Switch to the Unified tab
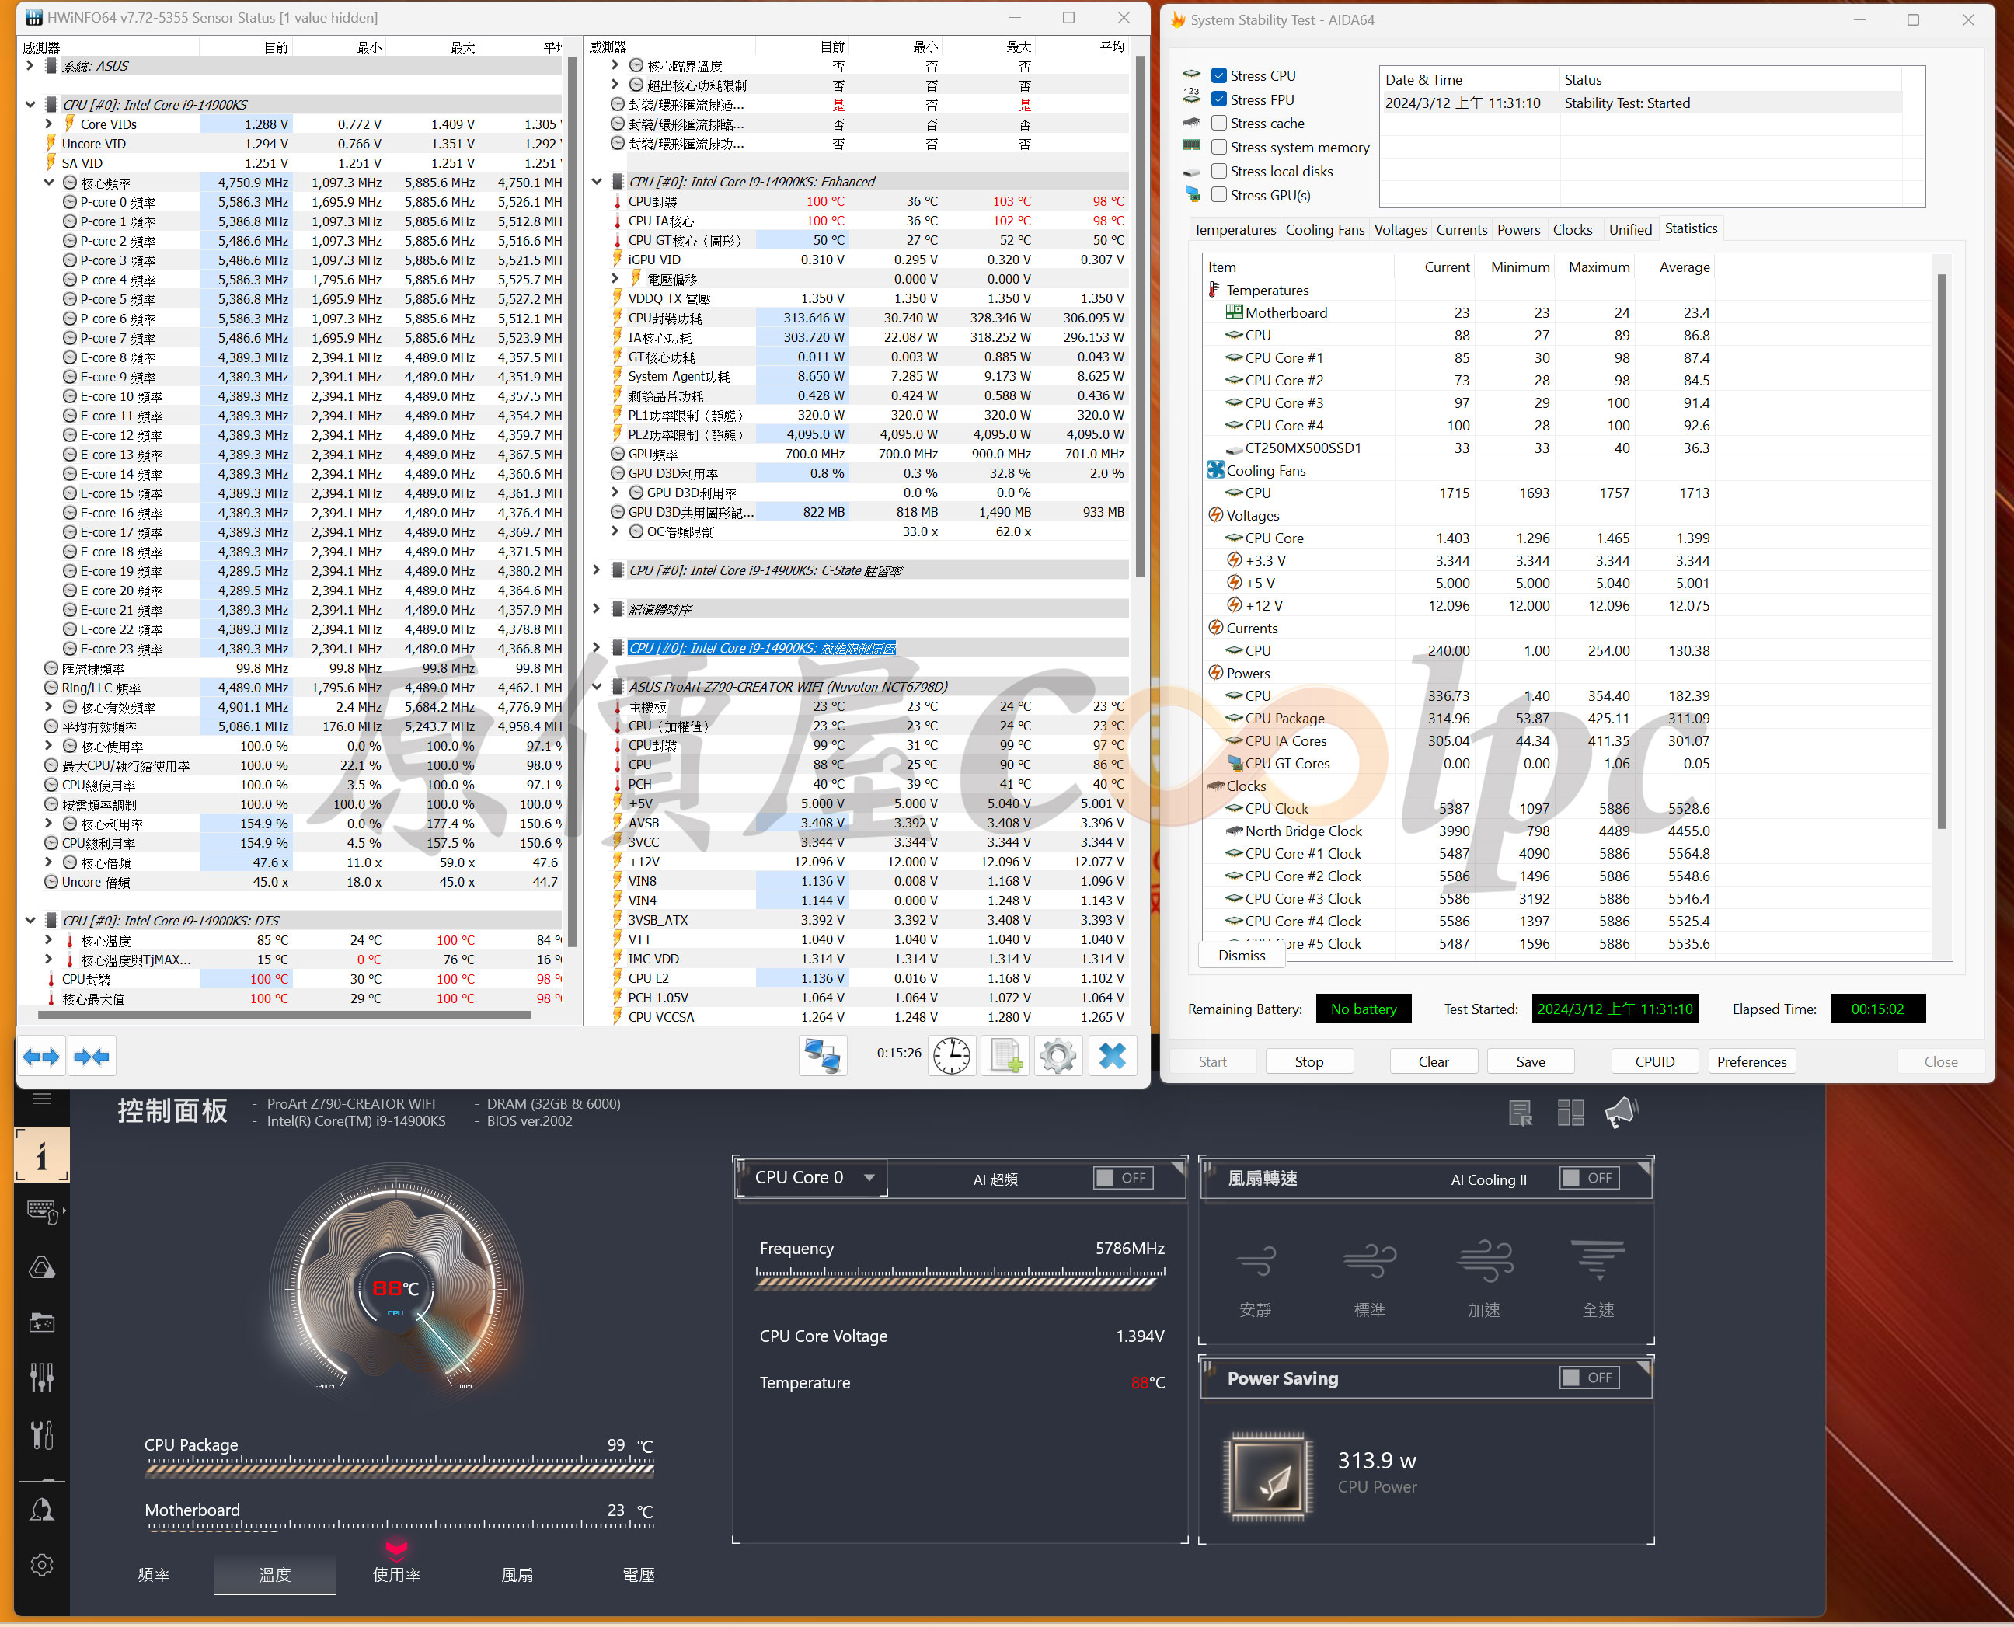Viewport: 2014px width, 1627px height. coord(1631,230)
